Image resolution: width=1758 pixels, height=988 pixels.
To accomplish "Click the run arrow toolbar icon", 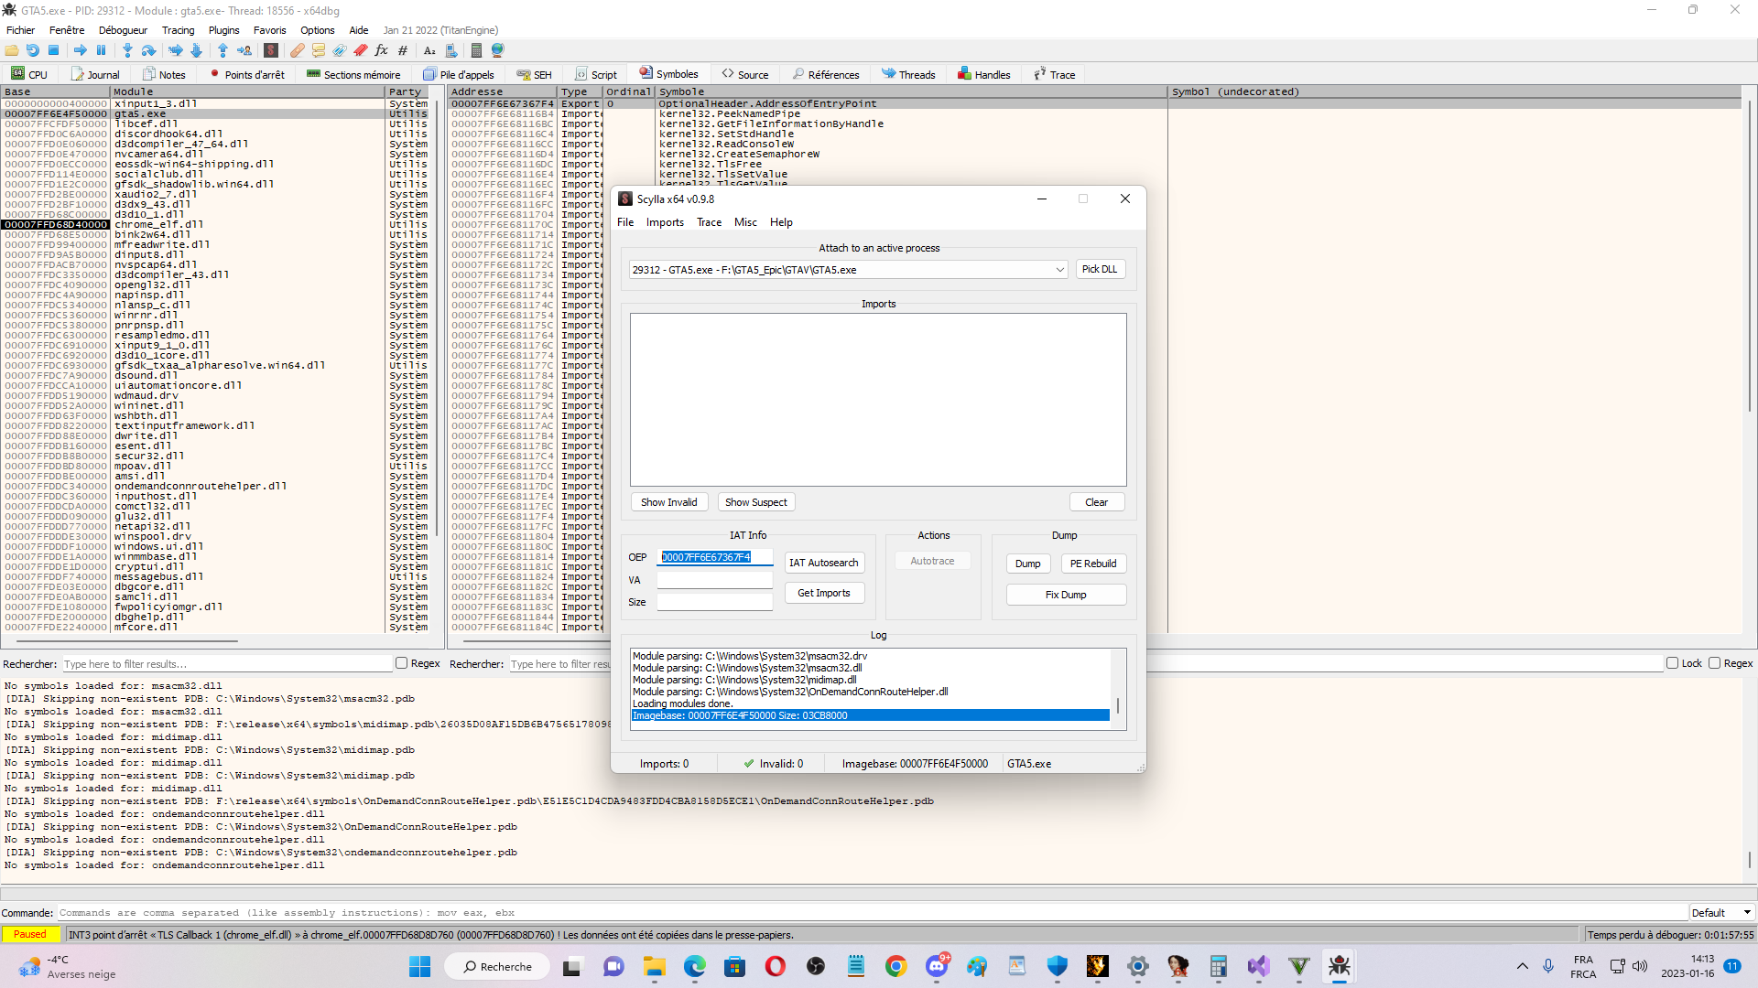I will pyautogui.click(x=81, y=50).
